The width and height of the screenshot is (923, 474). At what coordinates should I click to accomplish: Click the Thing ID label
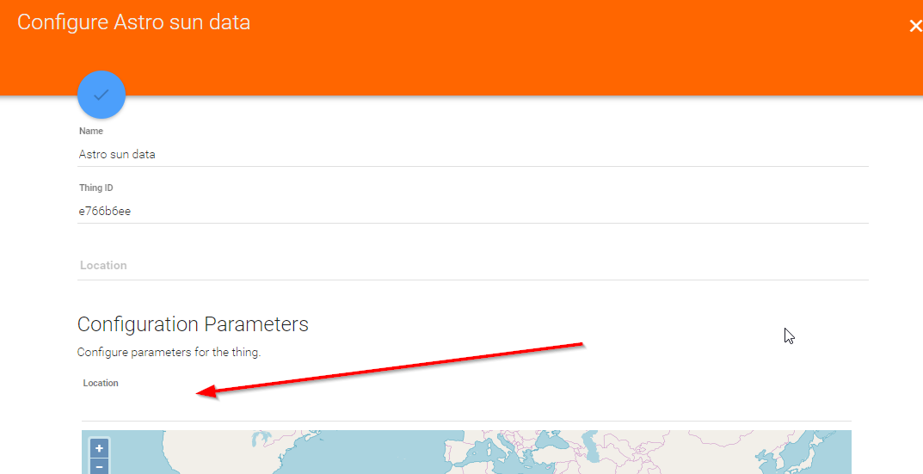(96, 188)
